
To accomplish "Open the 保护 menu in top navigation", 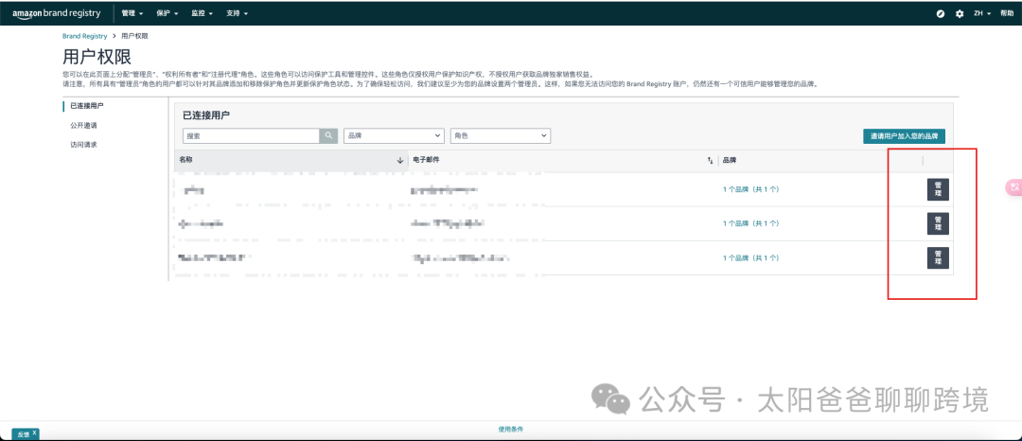I will [167, 13].
